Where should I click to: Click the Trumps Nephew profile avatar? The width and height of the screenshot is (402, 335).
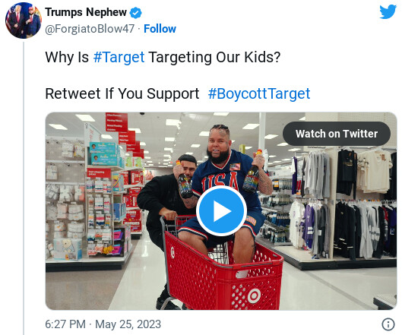(x=24, y=21)
